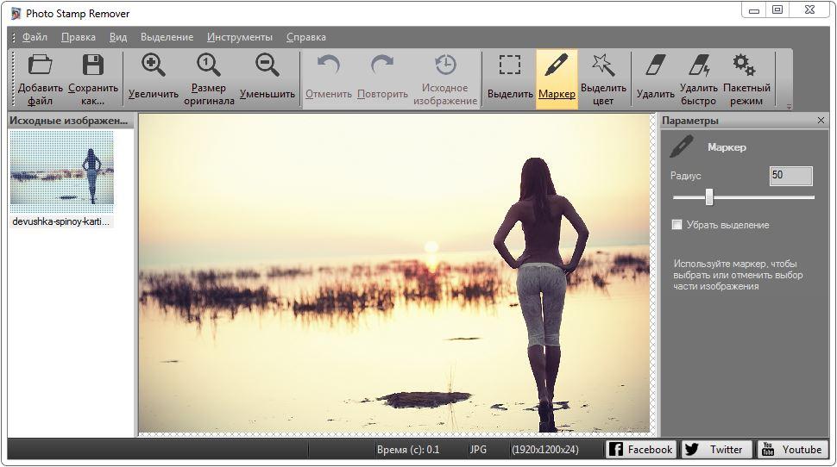Select the devushka-spinoy thumbnail image
This screenshot has width=837, height=467.
pos(62,167)
